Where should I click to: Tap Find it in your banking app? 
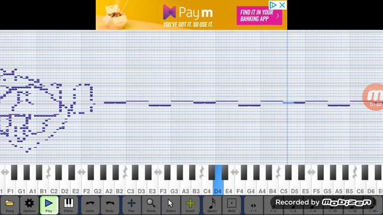[259, 16]
